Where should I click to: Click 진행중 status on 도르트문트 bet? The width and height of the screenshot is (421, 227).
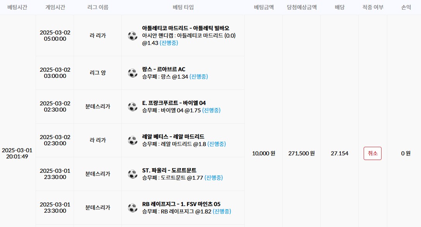(214, 178)
